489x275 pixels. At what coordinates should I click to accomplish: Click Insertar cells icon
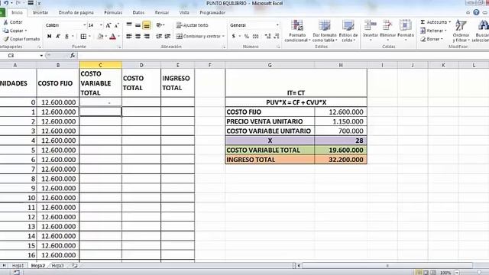pos(370,25)
